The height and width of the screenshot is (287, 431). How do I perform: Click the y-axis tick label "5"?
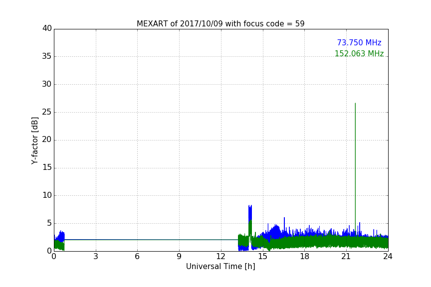pos(49,223)
